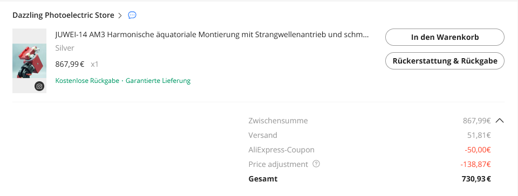Image resolution: width=518 pixels, height=196 pixels.
Task: Click the x1 quantity indicator
Action: pyautogui.click(x=94, y=64)
